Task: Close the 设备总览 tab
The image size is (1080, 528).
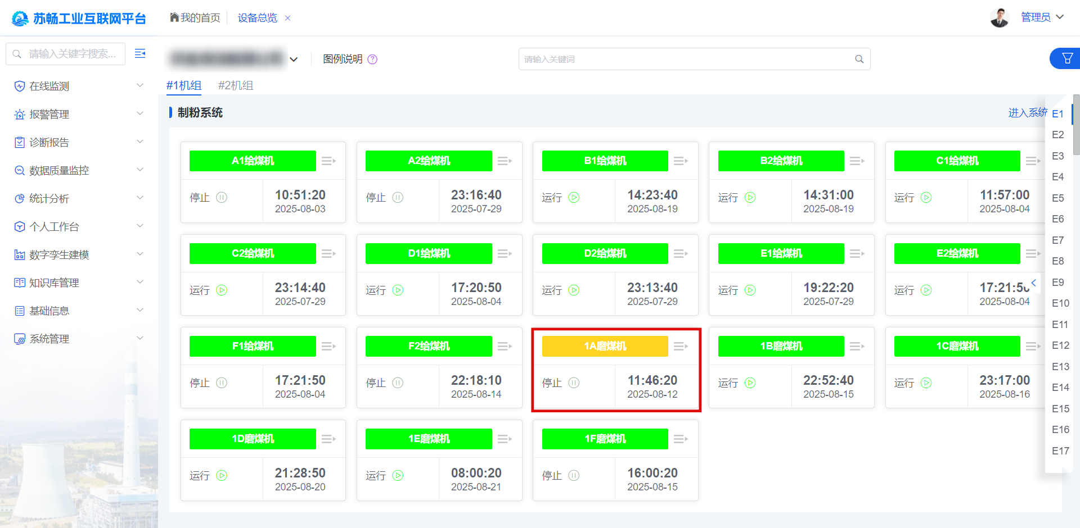Action: [x=288, y=18]
